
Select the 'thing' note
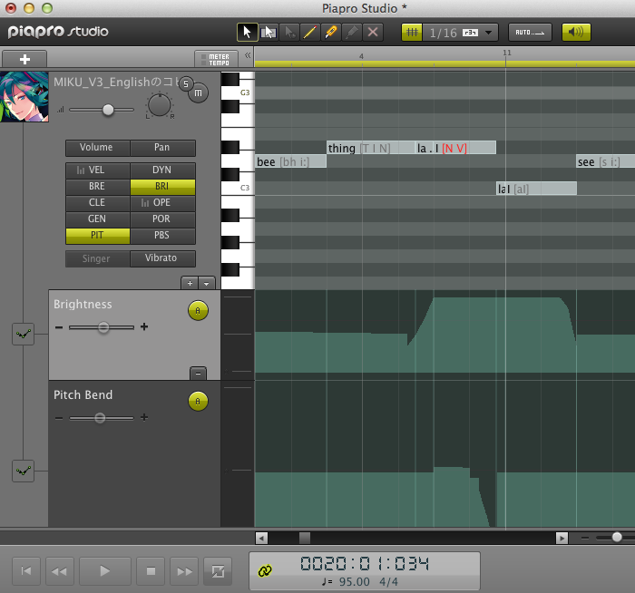(371, 148)
